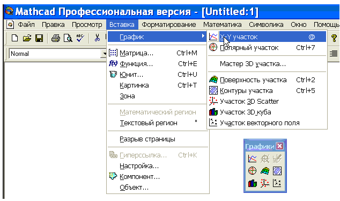Image resolution: width=340 pixels, height=201 pixels.
Task: Click the Cut scissors icon
Action: [x=97, y=38]
